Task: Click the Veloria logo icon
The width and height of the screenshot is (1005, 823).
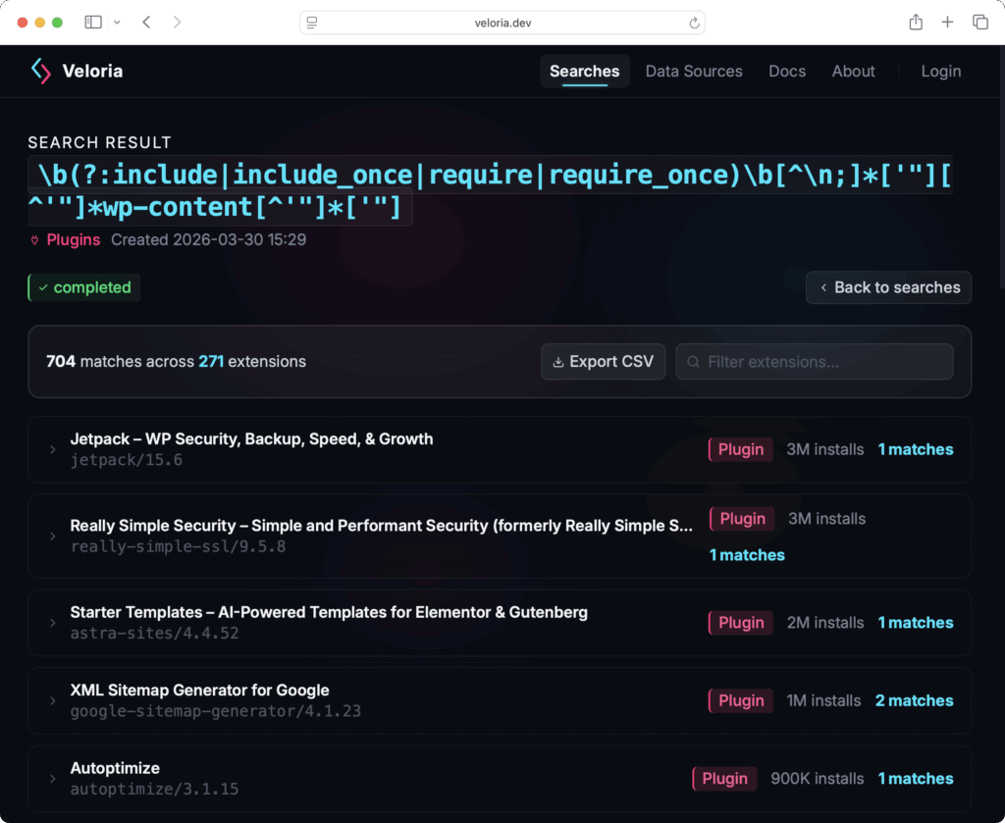Action: [x=40, y=71]
